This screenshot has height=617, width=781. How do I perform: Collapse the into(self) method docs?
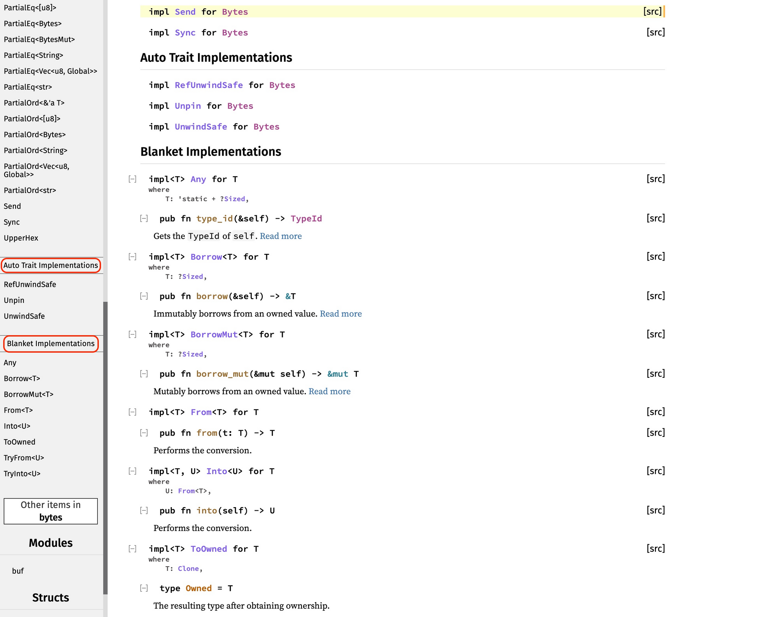point(144,510)
